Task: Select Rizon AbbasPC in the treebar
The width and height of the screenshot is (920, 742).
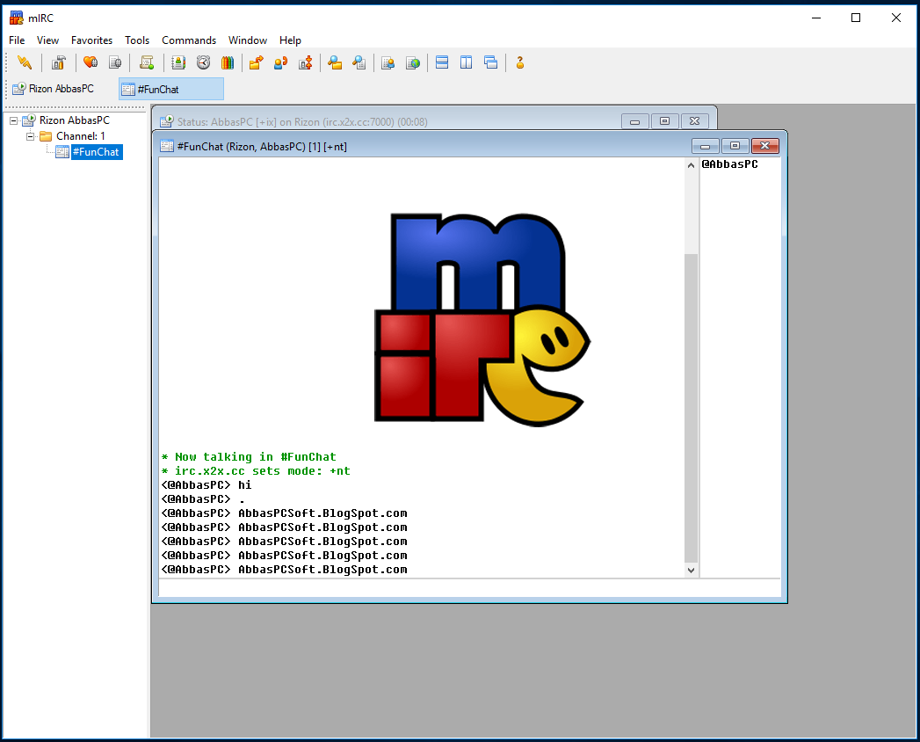Action: tap(75, 120)
